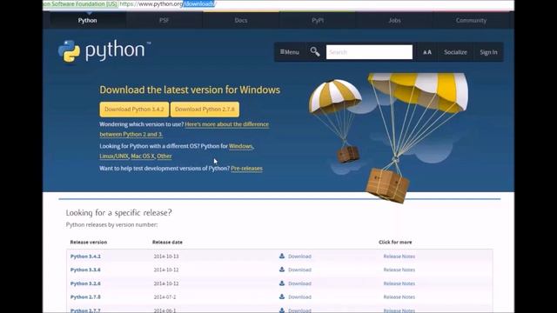Click the download icon in the Python 3.2.6 row
This screenshot has height=313, width=557.
(x=282, y=283)
